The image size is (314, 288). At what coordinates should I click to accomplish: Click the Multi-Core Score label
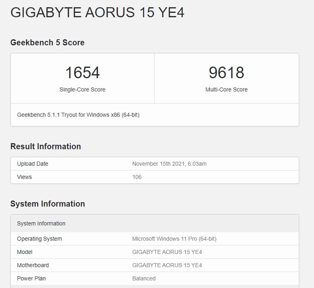pos(226,89)
